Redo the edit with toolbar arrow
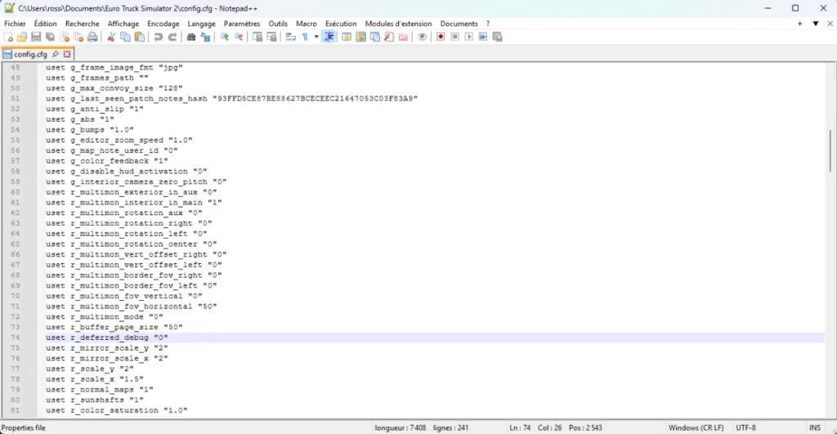The image size is (837, 434). click(x=172, y=37)
